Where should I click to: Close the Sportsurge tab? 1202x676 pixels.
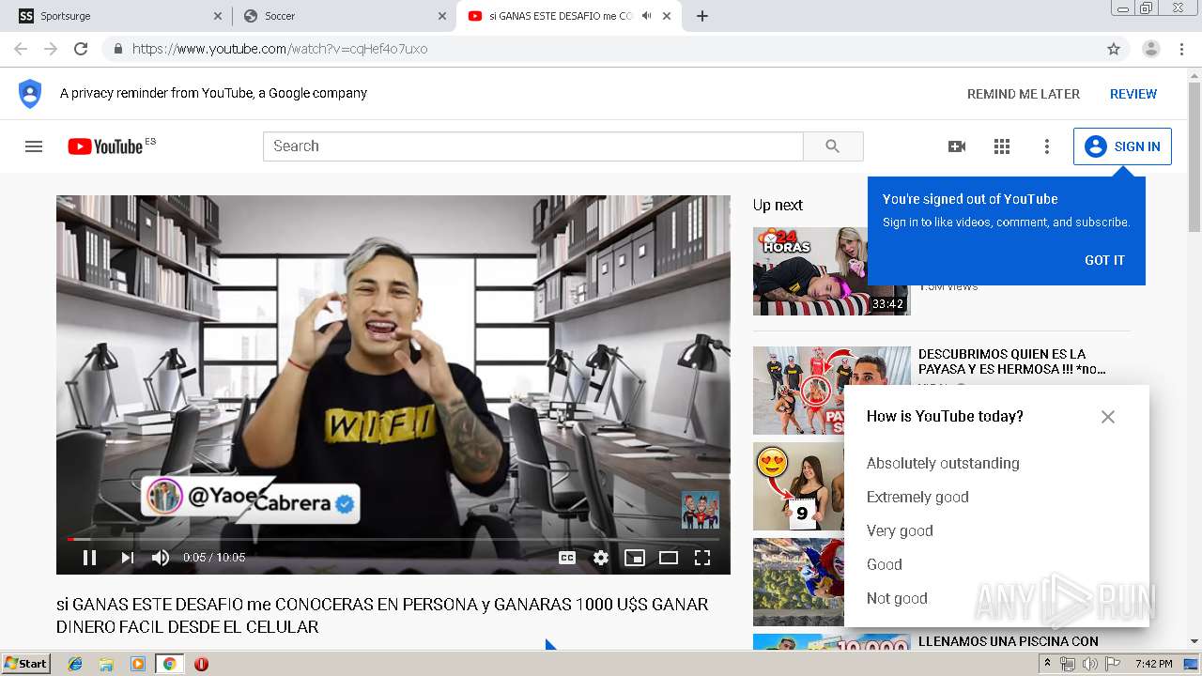218,16
